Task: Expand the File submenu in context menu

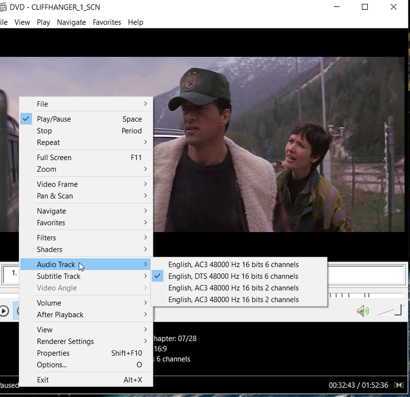Action: 86,104
